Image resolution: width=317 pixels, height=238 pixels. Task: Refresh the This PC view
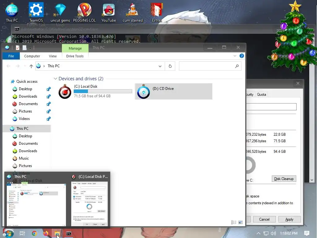point(170,66)
